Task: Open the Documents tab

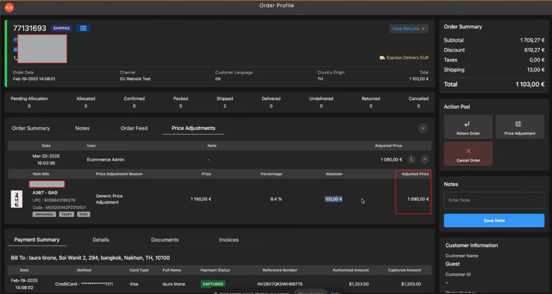Action: coord(165,240)
